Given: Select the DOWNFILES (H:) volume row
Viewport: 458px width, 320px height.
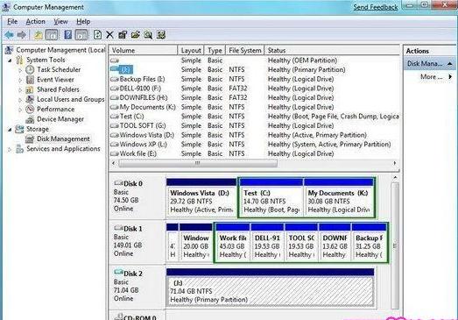Looking at the screenshot, I should (x=254, y=97).
